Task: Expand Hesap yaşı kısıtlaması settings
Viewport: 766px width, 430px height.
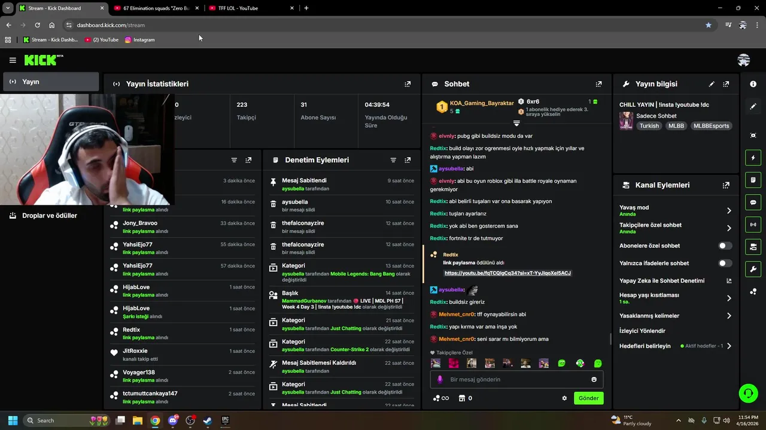Action: coord(729,298)
